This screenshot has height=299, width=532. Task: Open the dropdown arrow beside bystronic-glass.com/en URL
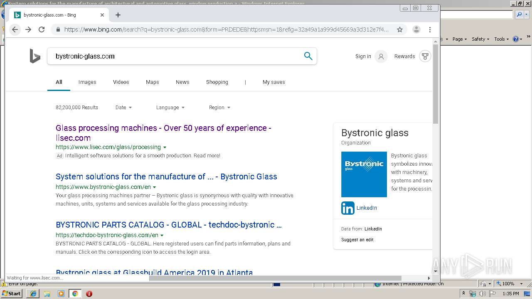click(x=155, y=187)
